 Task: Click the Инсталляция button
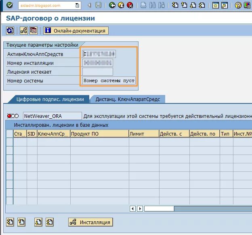coord(90,222)
